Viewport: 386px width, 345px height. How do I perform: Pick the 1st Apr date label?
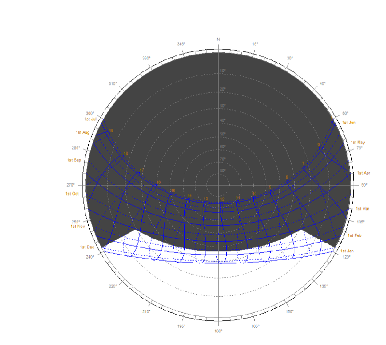[364, 173]
